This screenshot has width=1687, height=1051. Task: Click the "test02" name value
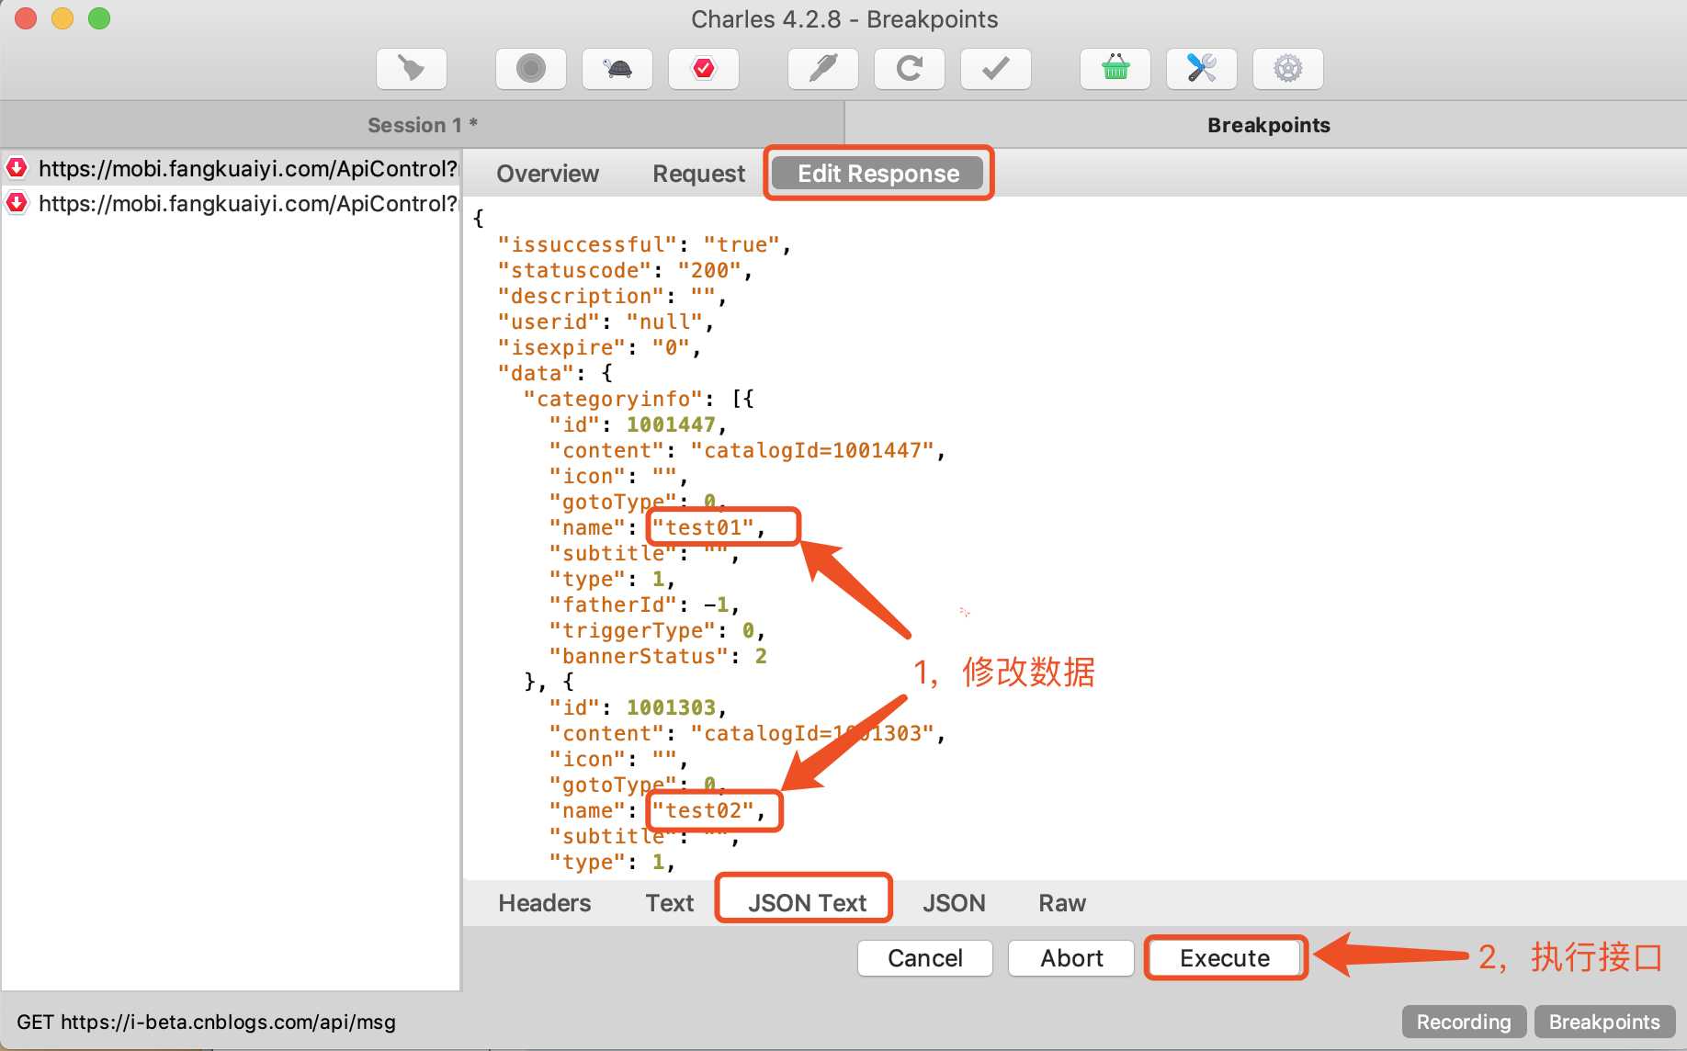click(x=703, y=811)
